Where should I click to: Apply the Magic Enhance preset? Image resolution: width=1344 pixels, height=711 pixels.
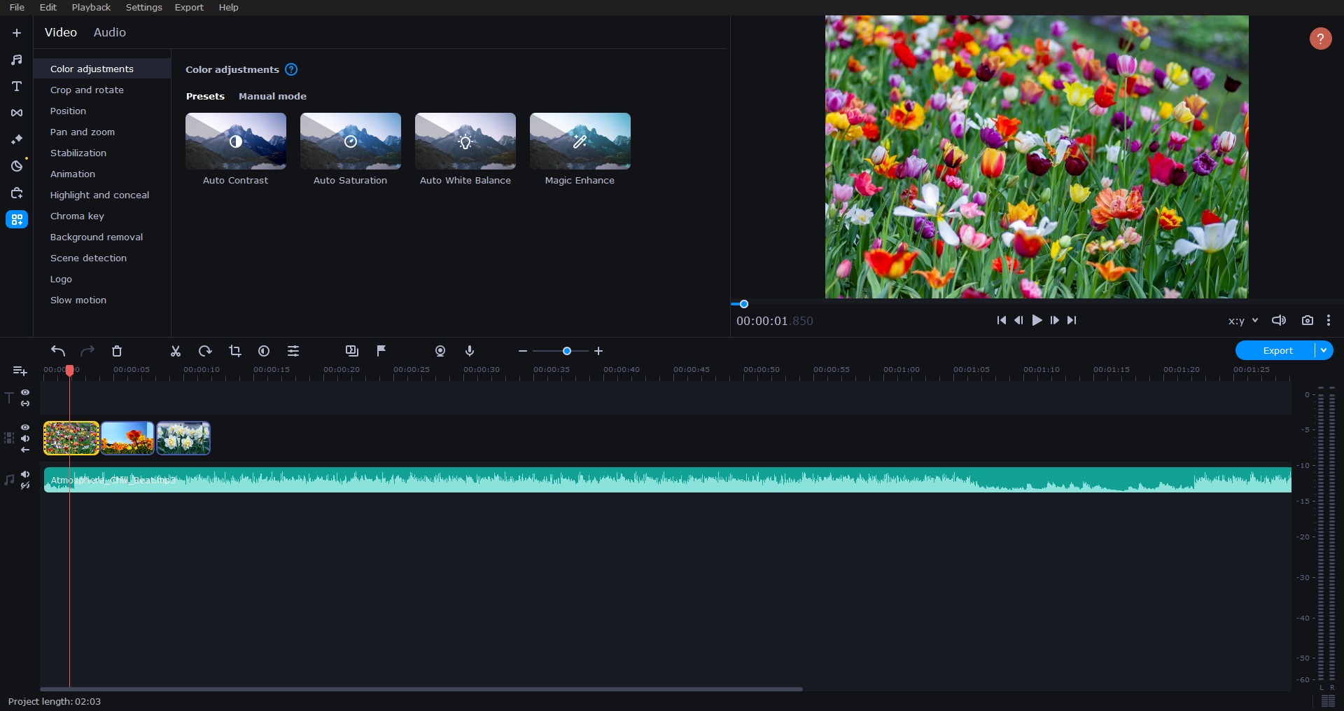click(580, 141)
